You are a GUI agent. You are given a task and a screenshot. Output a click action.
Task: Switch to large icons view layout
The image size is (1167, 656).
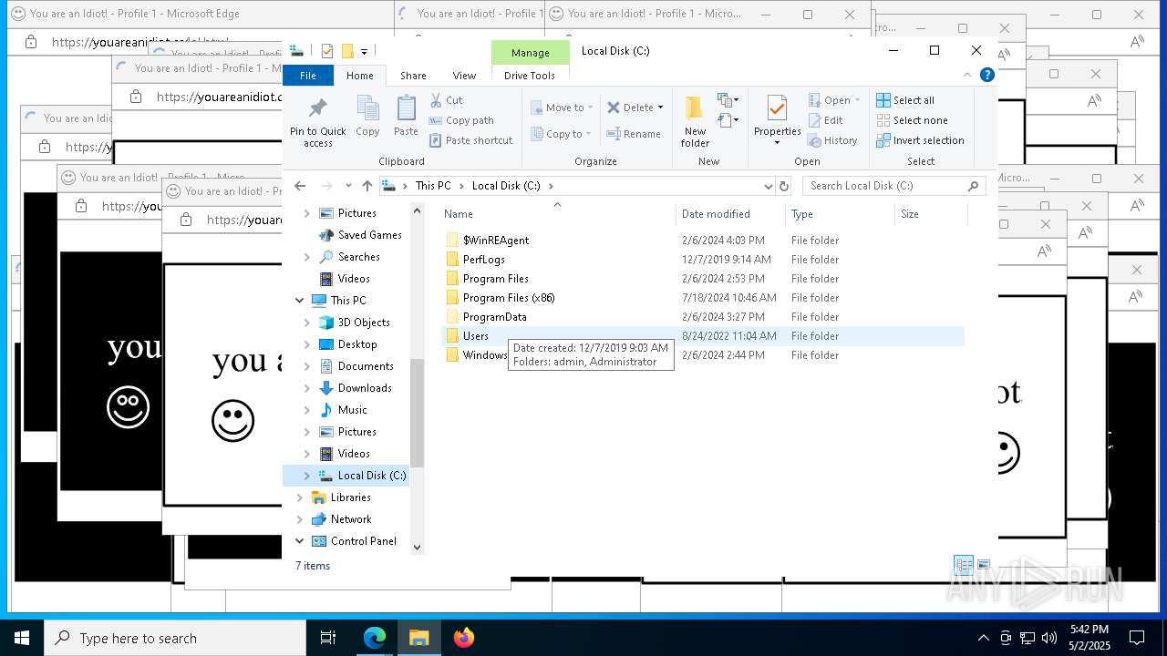click(984, 566)
